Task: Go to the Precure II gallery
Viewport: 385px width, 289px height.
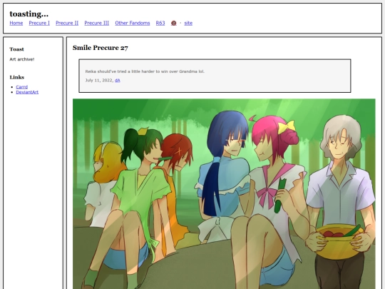Action: click(67, 23)
